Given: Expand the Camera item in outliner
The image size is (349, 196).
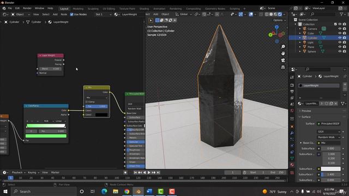Looking at the screenshot, I should tap(300, 29).
